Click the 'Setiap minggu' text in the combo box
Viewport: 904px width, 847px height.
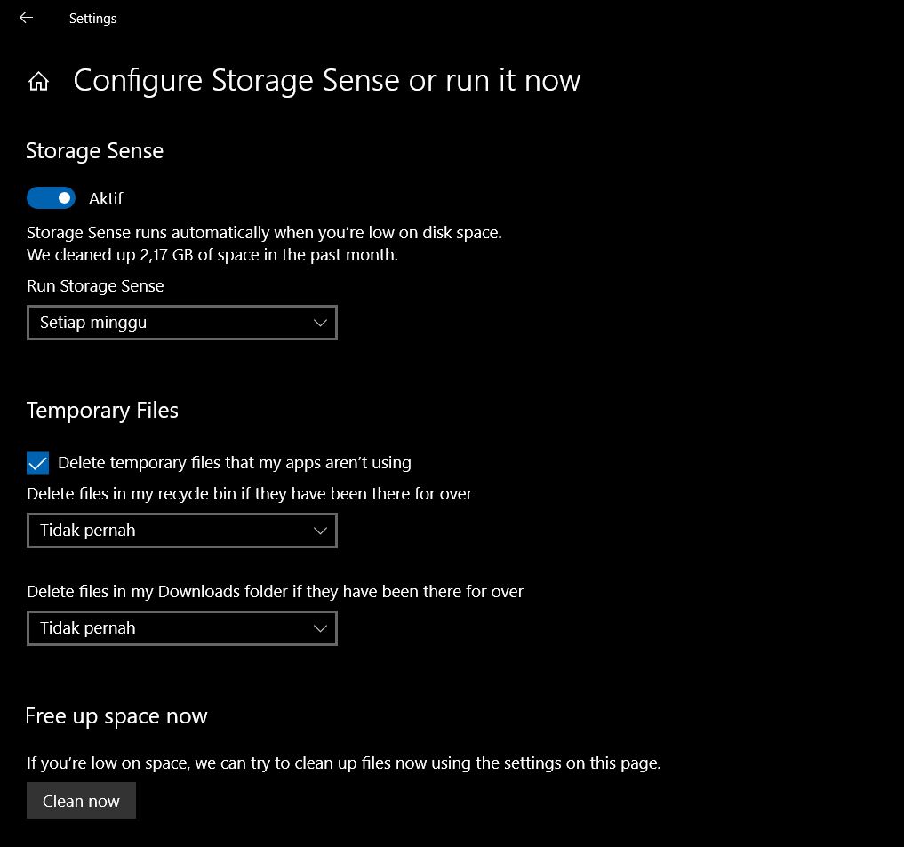coord(92,323)
